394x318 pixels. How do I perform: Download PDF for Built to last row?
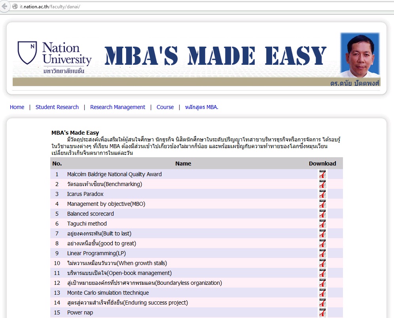[322, 233]
